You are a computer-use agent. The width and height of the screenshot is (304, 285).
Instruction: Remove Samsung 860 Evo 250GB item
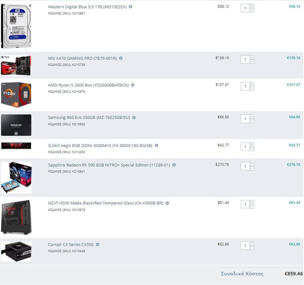(x=134, y=118)
